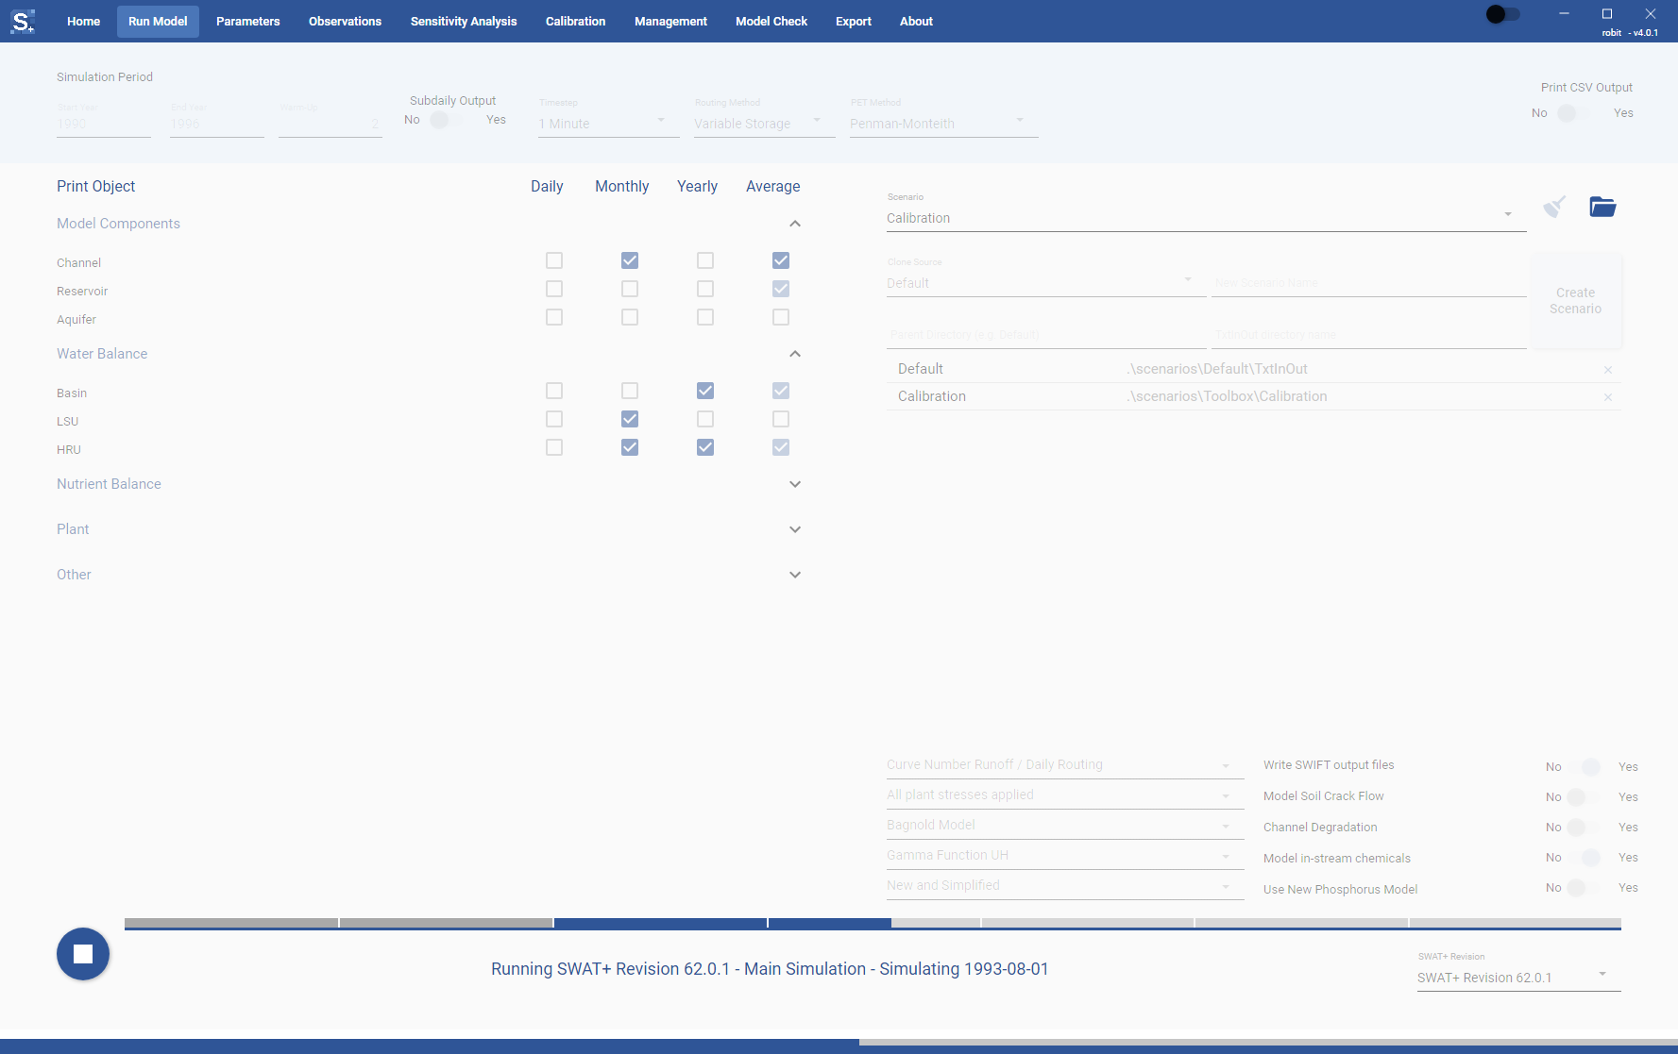Collapse the Water Balance section
1678x1054 pixels.
pos(795,354)
